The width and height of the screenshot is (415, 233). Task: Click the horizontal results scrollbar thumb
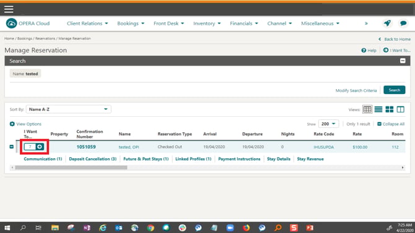(71, 167)
